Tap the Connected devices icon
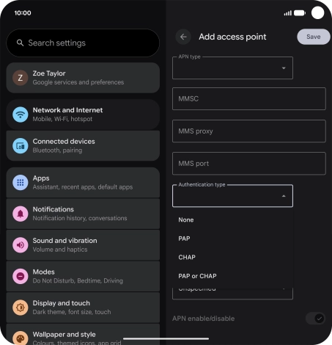 coord(21,146)
